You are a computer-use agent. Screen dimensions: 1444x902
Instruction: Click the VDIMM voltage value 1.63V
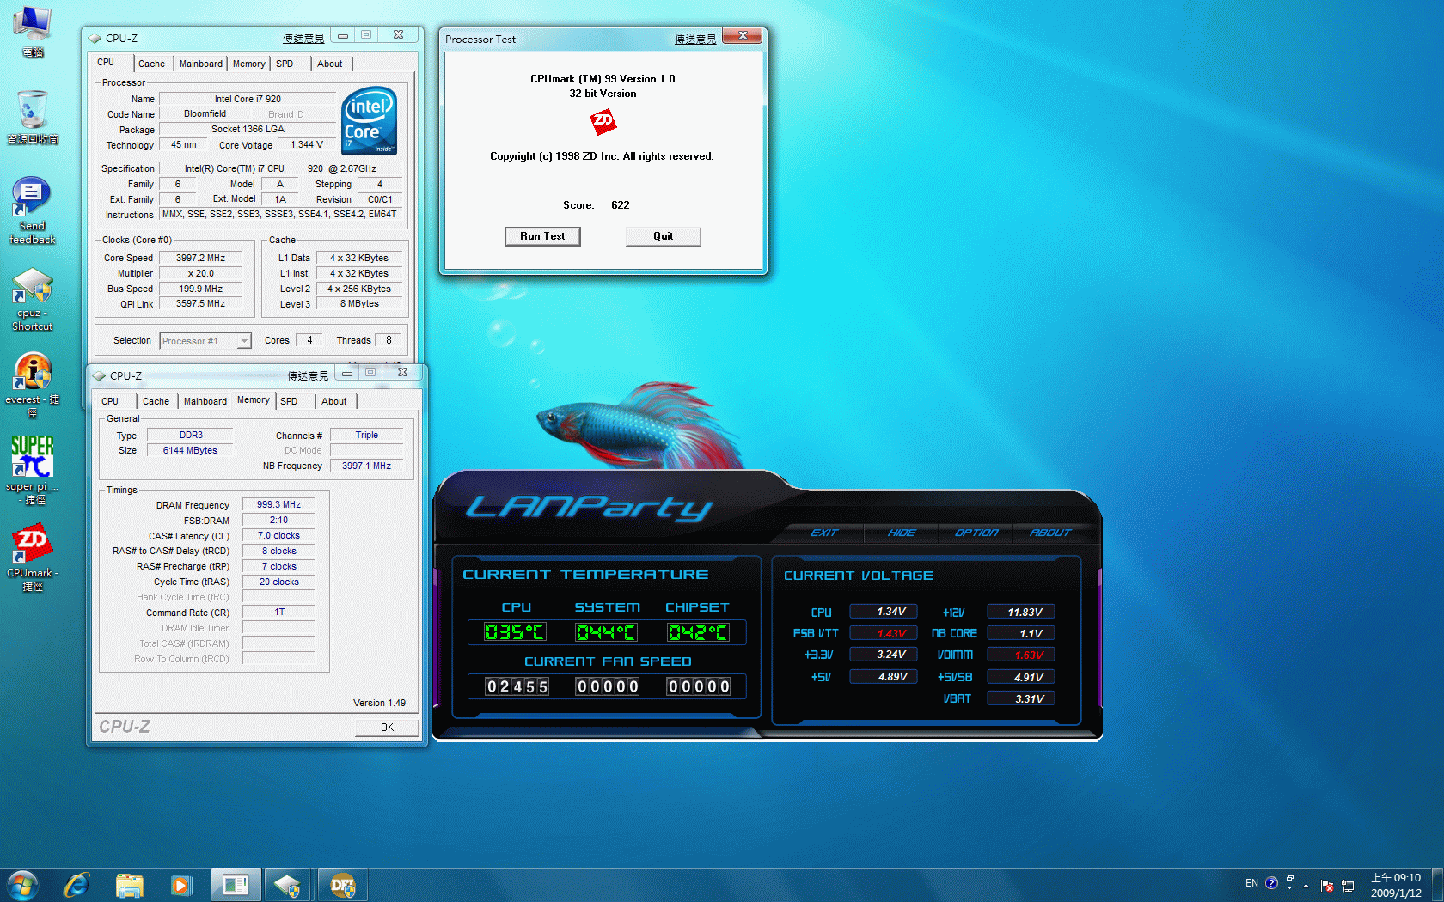coord(1020,655)
